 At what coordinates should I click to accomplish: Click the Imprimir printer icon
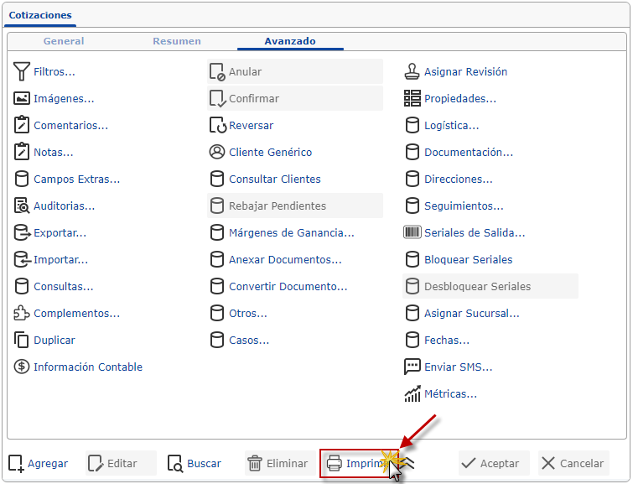(x=335, y=463)
